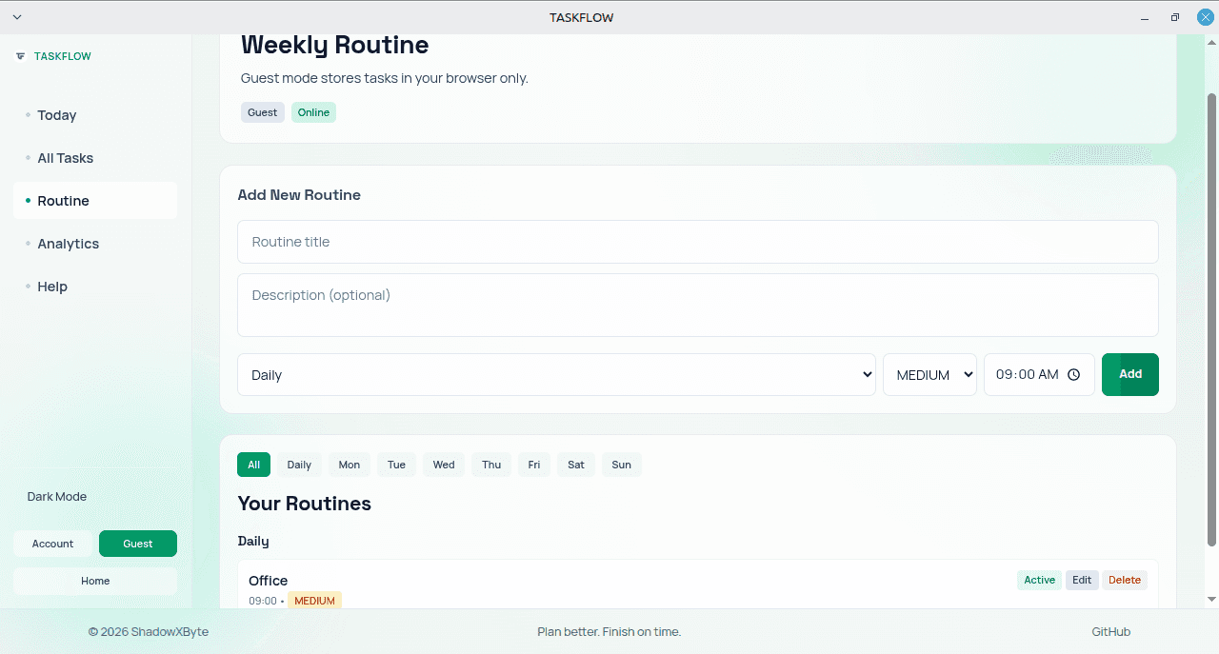The height and width of the screenshot is (654, 1219).
Task: Click the MEDIUM priority tag on Office
Action: [314, 601]
